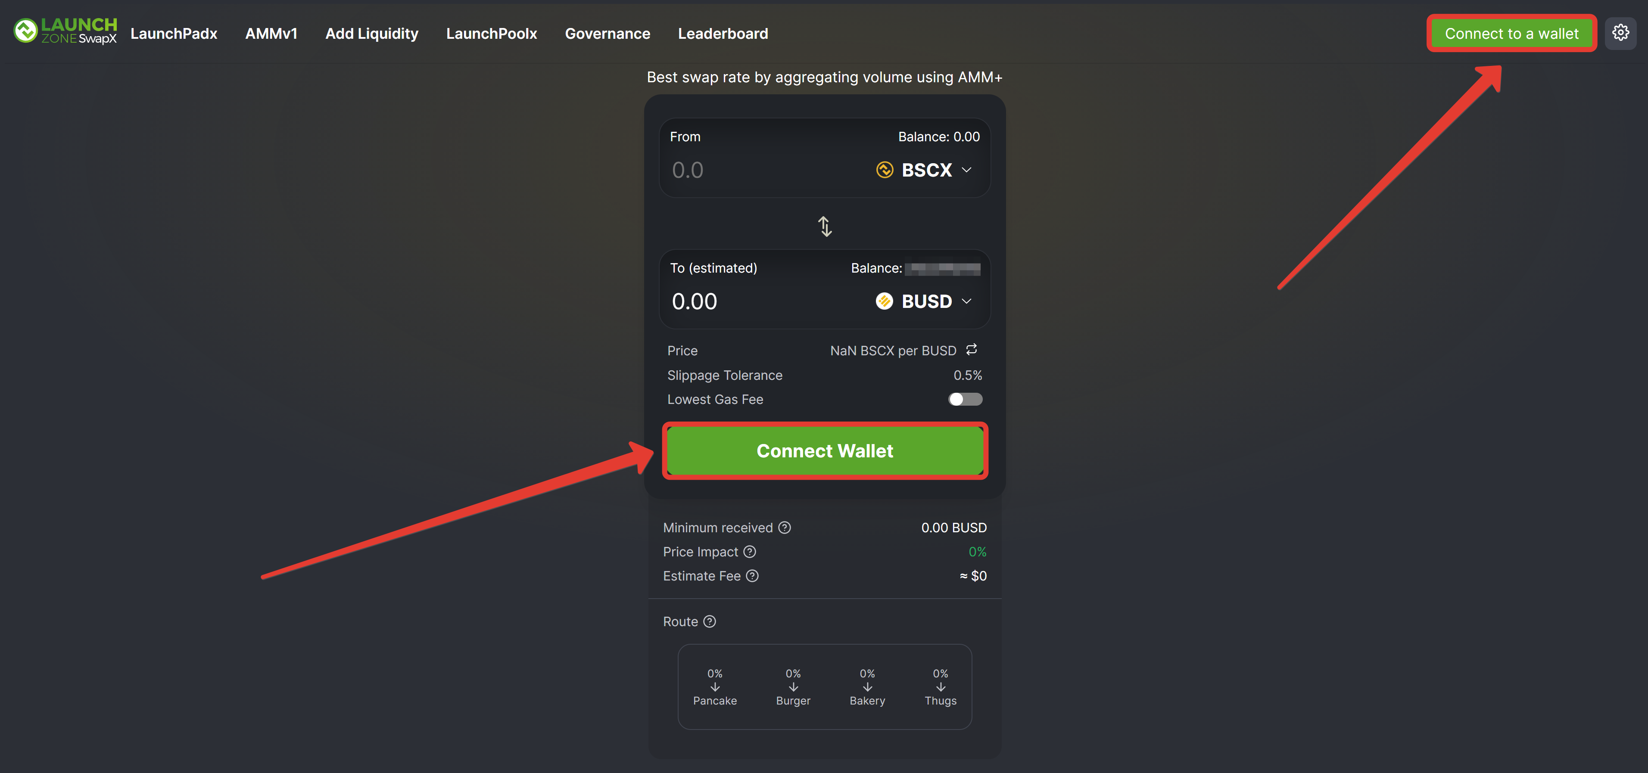
Task: Expand the BSCX token dropdown
Action: click(x=966, y=170)
